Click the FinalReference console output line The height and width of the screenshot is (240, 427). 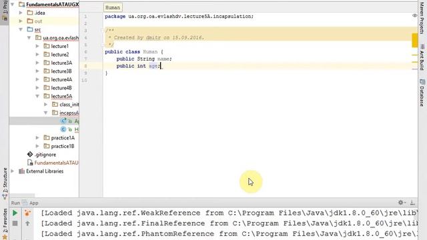[230, 223]
